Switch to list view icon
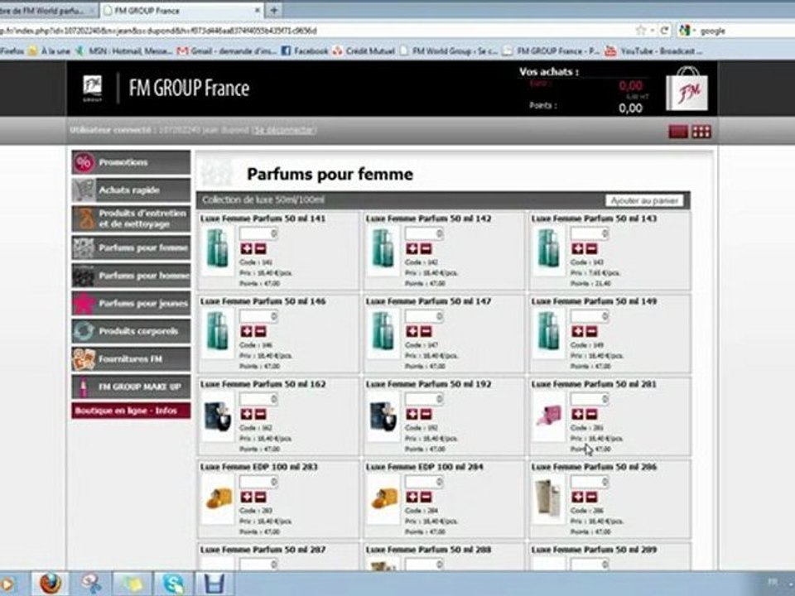The image size is (795, 596). point(678,132)
